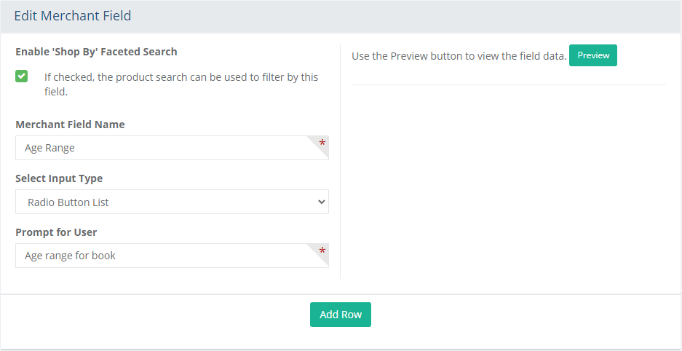This screenshot has width=682, height=351.
Task: Click the 'Use the Preview button' instruction text
Action: point(459,56)
